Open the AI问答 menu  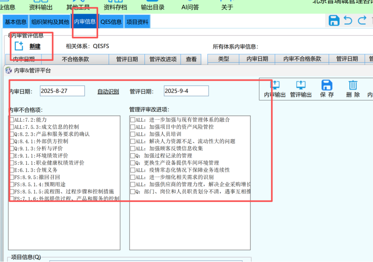click(190, 7)
